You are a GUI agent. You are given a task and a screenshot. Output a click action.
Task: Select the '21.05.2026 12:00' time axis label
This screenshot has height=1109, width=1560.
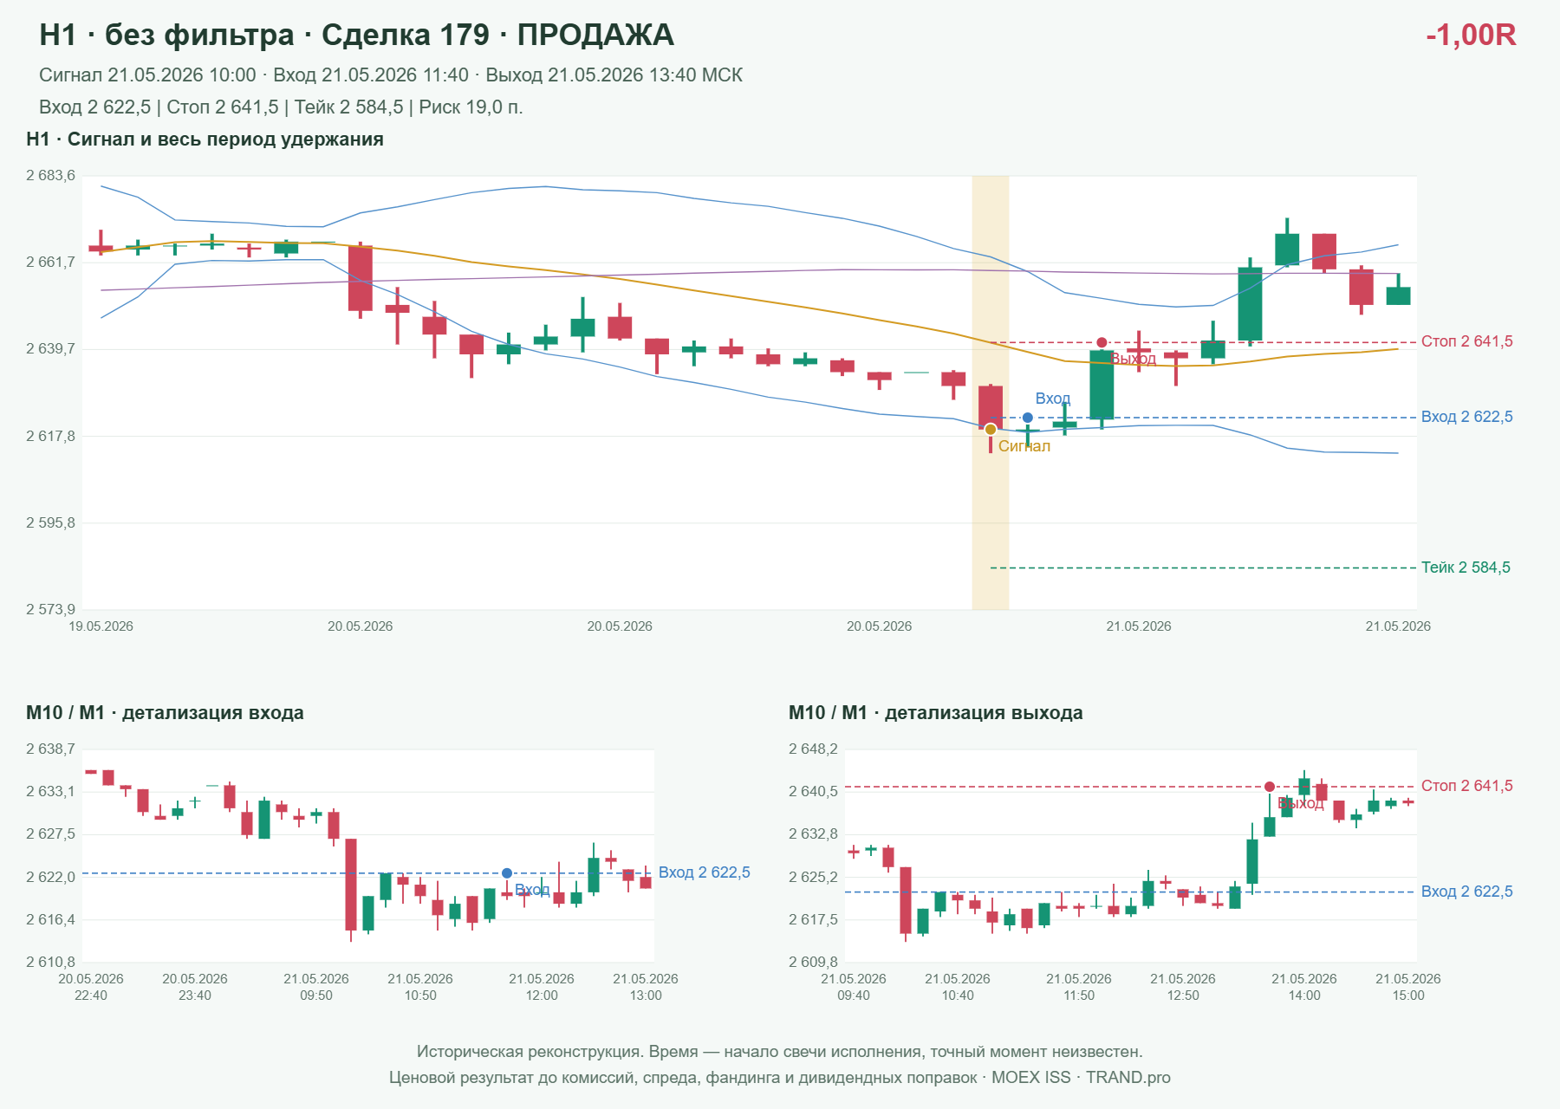(542, 987)
